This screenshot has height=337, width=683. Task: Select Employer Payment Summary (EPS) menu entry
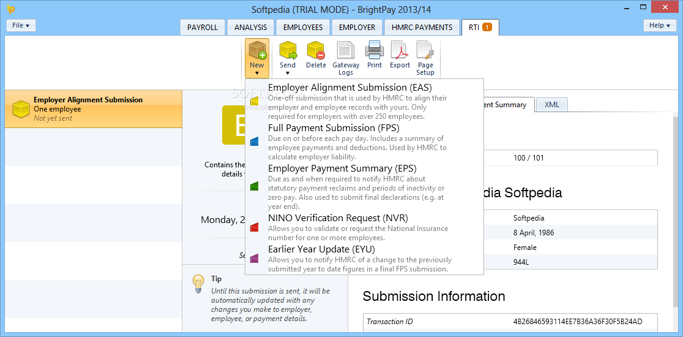[364, 187]
